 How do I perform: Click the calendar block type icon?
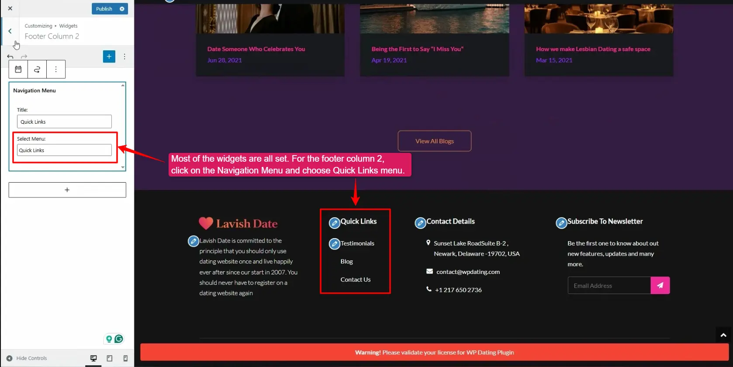pyautogui.click(x=18, y=69)
